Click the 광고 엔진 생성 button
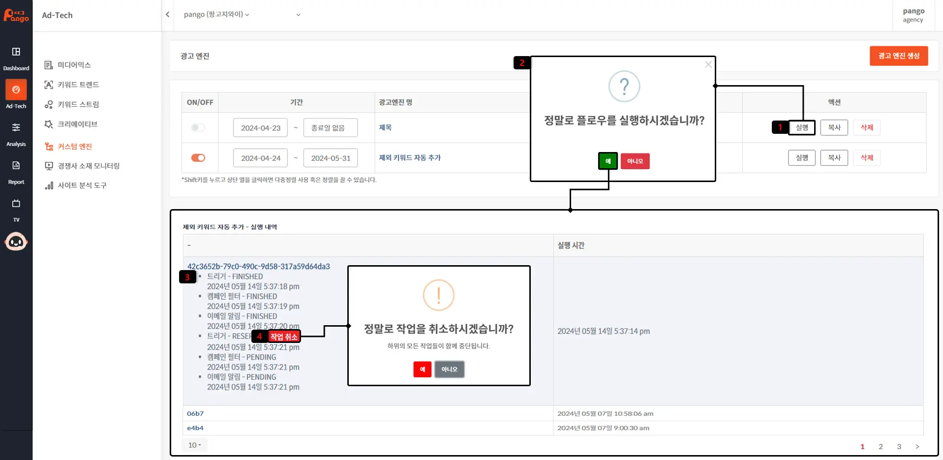Image resolution: width=943 pixels, height=460 pixels. pos(899,56)
